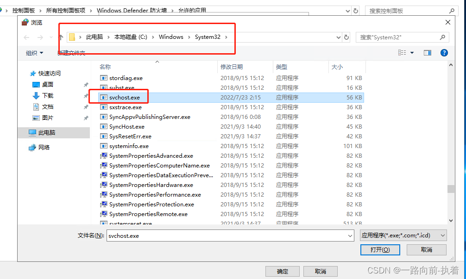Image resolution: width=466 pixels, height=279 pixels.
Task: Go up one folder level
Action: pos(61,37)
